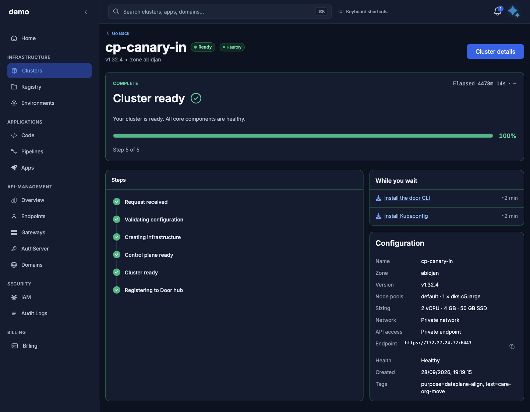Select the Registering to Door hub step

pos(154,290)
